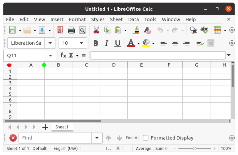The height and width of the screenshot is (155, 238).
Task: Toggle Bold formatting
Action: click(96, 43)
